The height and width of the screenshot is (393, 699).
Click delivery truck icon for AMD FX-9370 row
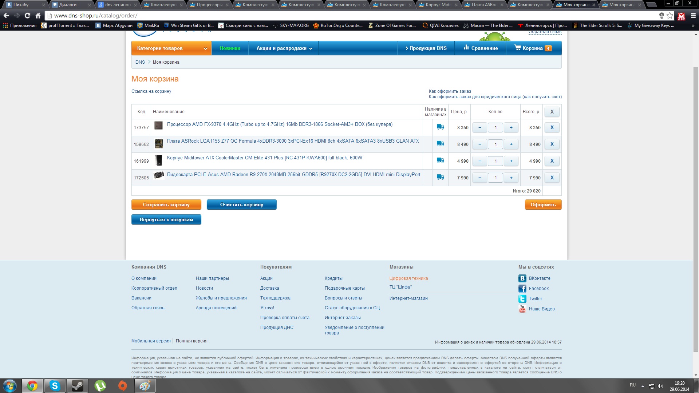(x=440, y=127)
